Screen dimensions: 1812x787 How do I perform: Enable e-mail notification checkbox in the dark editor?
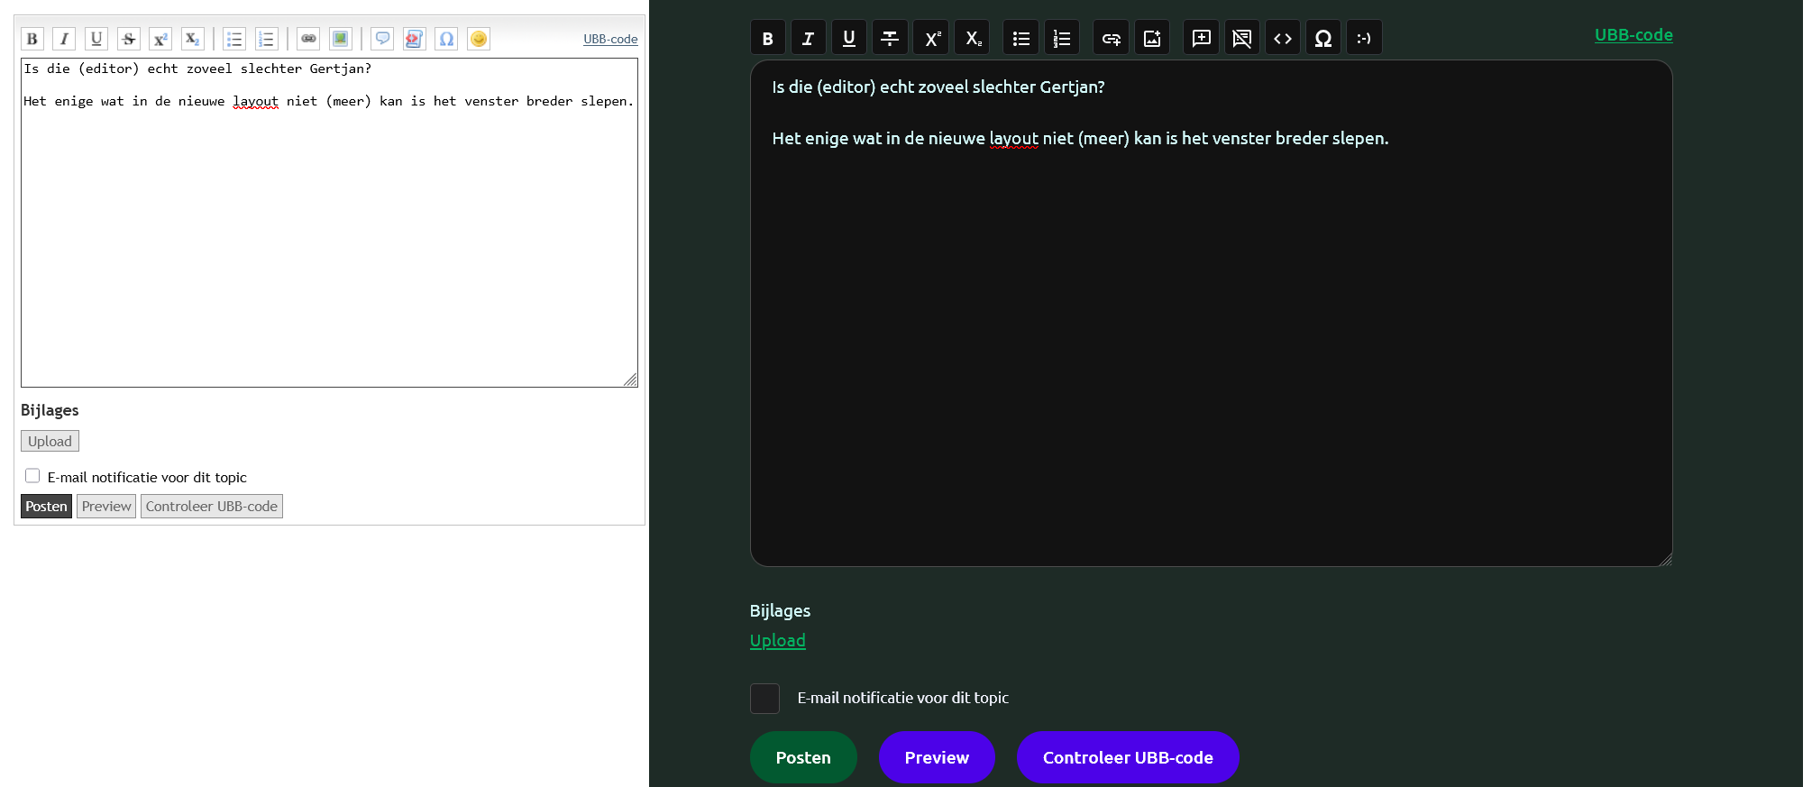coord(764,699)
